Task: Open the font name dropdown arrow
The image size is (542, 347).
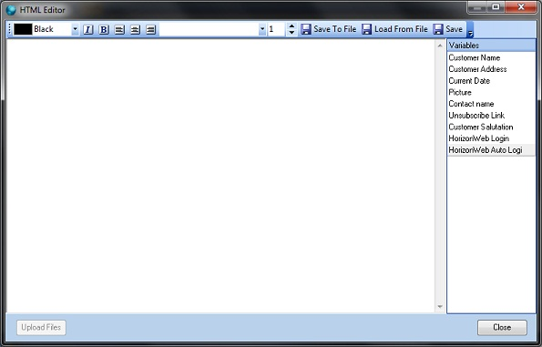Action: pyautogui.click(x=262, y=29)
